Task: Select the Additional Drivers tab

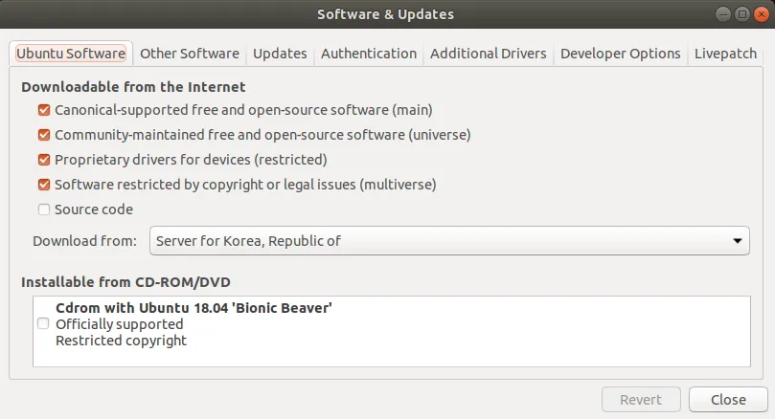Action: (488, 54)
